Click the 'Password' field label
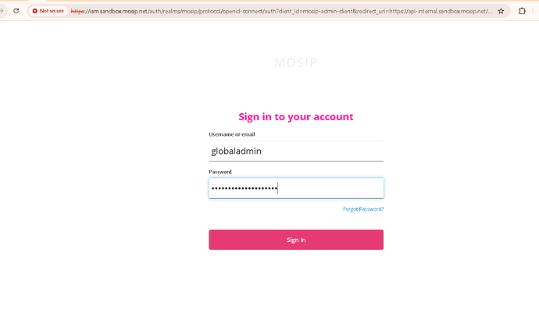 tap(220, 172)
